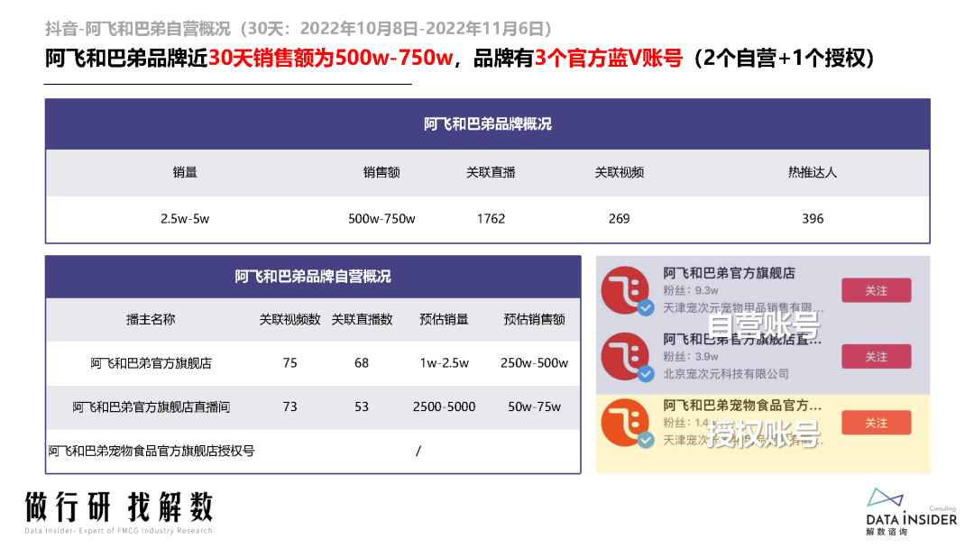The height and width of the screenshot is (548, 974).
Task: Select 粉丝: 9.3w text
Action: coord(690,290)
